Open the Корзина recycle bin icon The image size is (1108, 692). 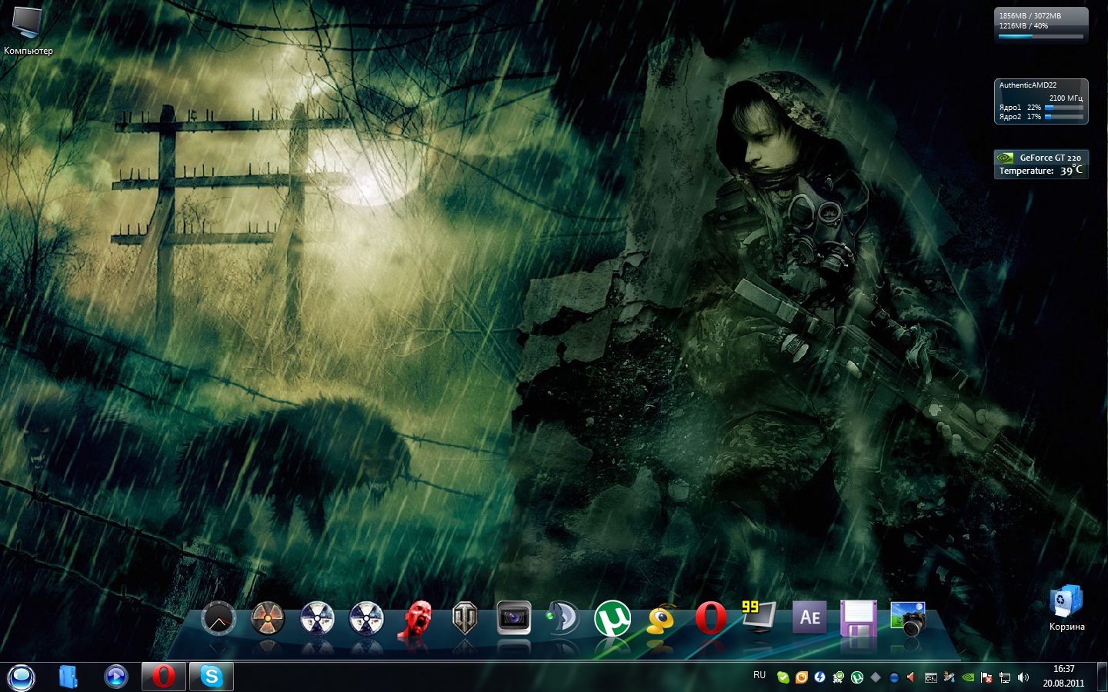(1066, 609)
